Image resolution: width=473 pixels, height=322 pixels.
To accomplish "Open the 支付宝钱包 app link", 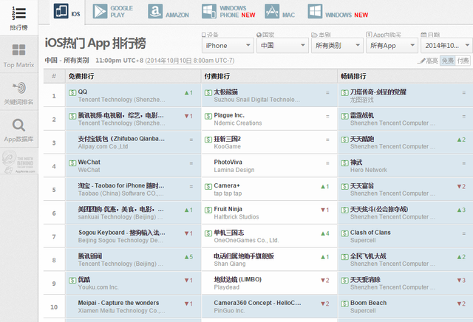I will [121, 139].
